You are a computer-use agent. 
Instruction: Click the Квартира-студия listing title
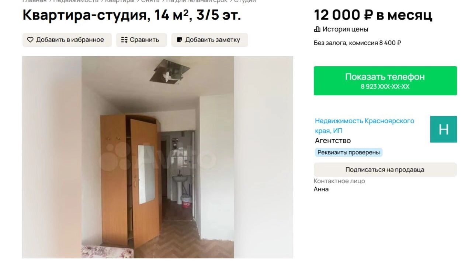(132, 15)
